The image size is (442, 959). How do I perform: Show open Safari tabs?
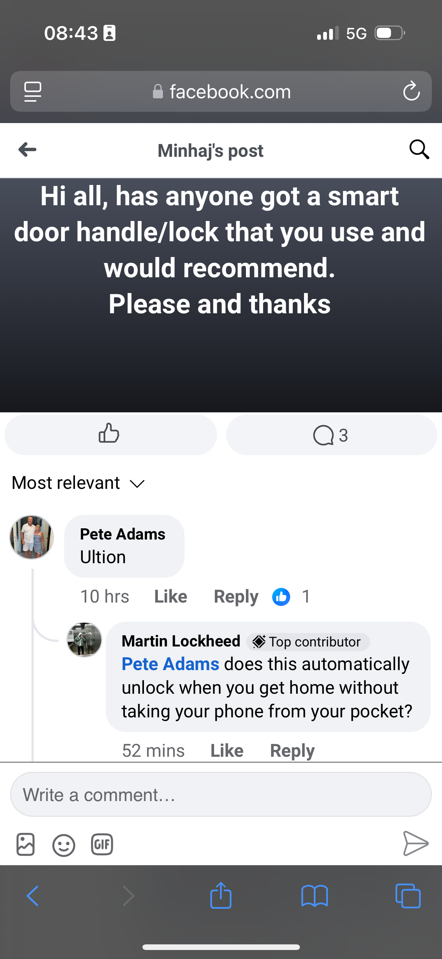408,896
